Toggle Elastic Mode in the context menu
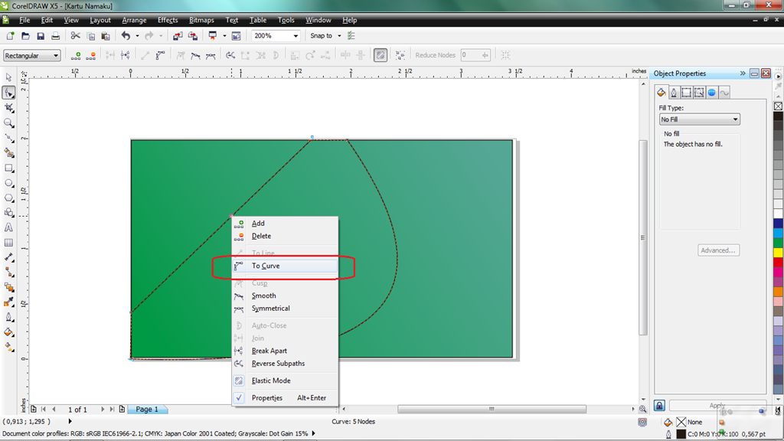Screen dimensions: 784x441 tap(285, 381)
